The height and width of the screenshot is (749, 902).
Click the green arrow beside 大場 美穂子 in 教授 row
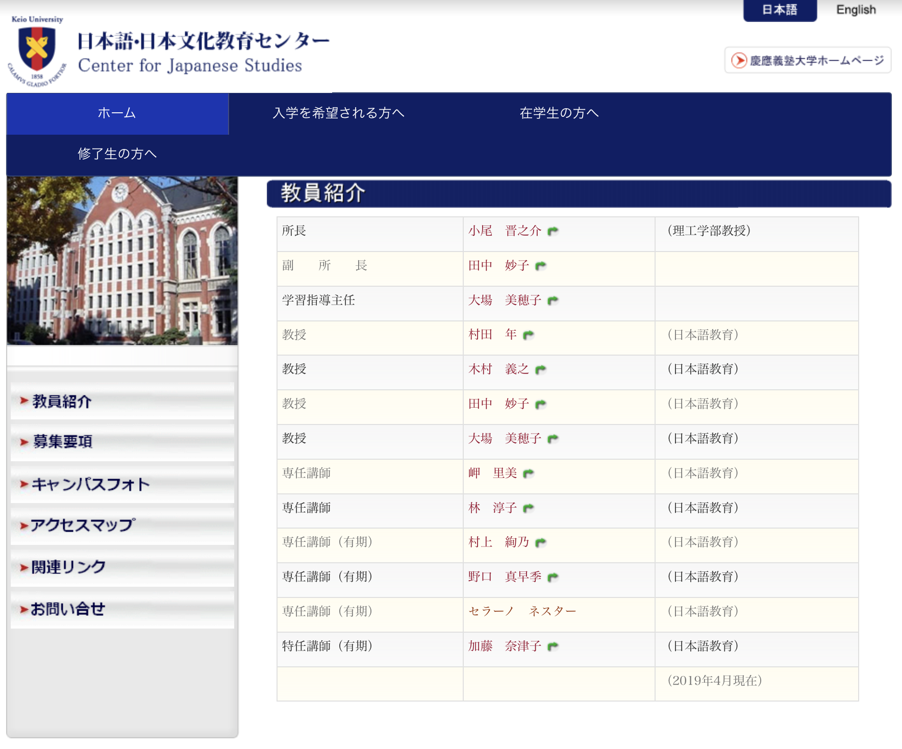553,439
